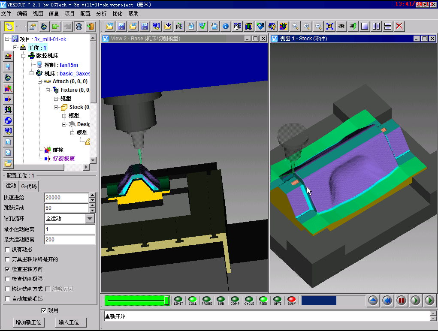Open the 视图 menu
Image resolution: width=438 pixels, height=331 pixels.
point(38,14)
